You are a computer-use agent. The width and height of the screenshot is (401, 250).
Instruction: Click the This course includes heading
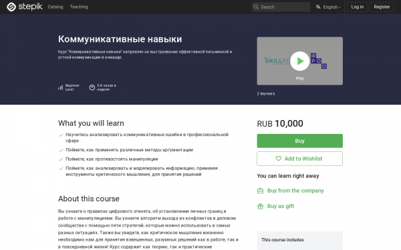pyautogui.click(x=283, y=240)
